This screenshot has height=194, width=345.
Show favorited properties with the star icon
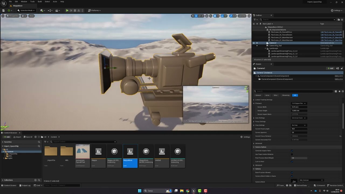[339, 91]
